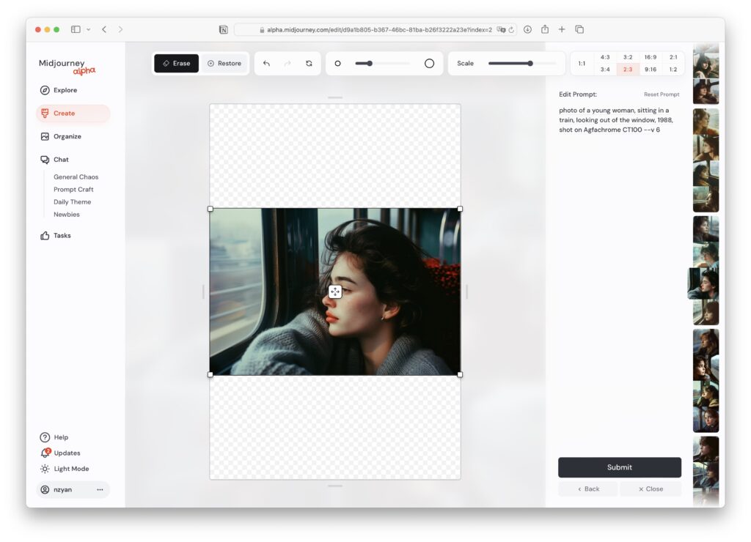Viewport: 751px width, 542px height.
Task: Click the top canvas edge handle bar
Action: coord(335,97)
